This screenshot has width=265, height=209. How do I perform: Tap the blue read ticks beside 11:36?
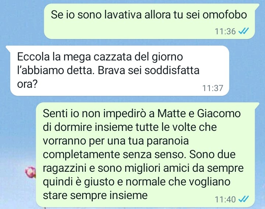point(244,31)
